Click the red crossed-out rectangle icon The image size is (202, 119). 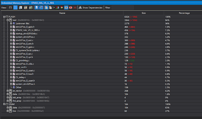click(x=71, y=8)
